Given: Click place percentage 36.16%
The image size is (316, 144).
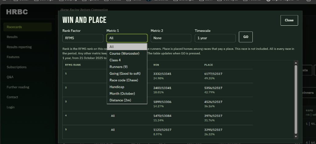Looking at the screenshot, I should (x=210, y=106).
